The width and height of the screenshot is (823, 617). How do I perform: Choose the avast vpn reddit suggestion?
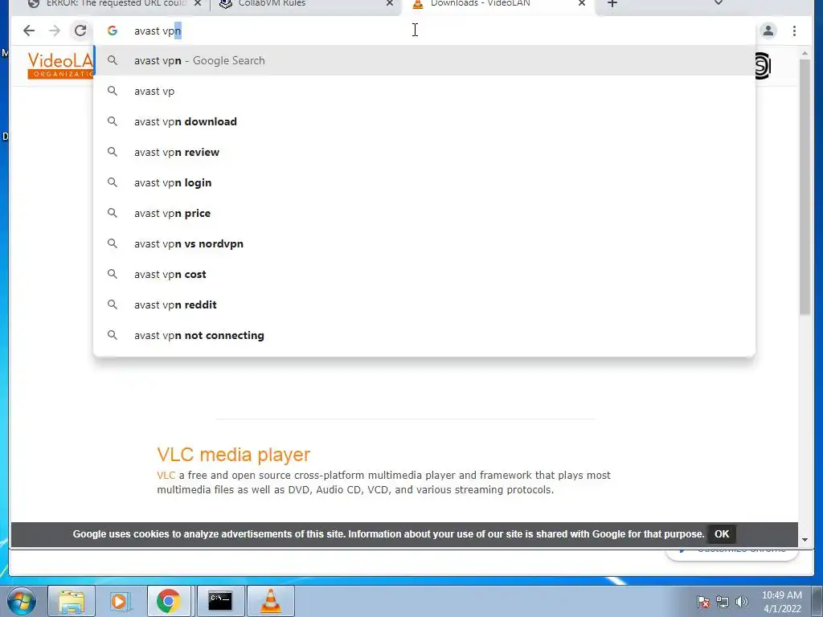point(424,304)
